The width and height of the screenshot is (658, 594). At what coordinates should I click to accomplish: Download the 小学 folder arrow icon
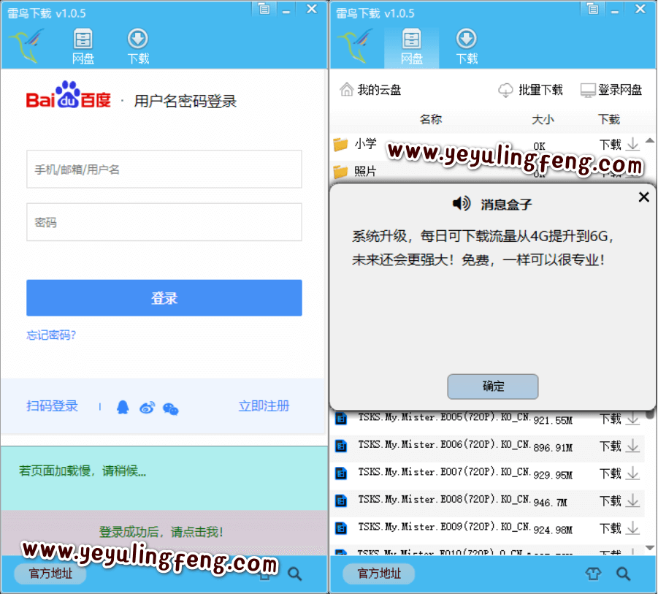point(632,145)
